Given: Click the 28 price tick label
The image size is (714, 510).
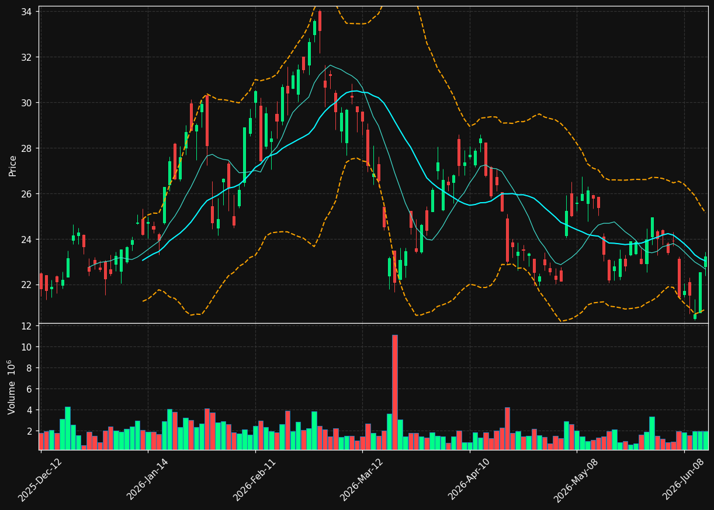Looking at the screenshot, I should point(28,148).
